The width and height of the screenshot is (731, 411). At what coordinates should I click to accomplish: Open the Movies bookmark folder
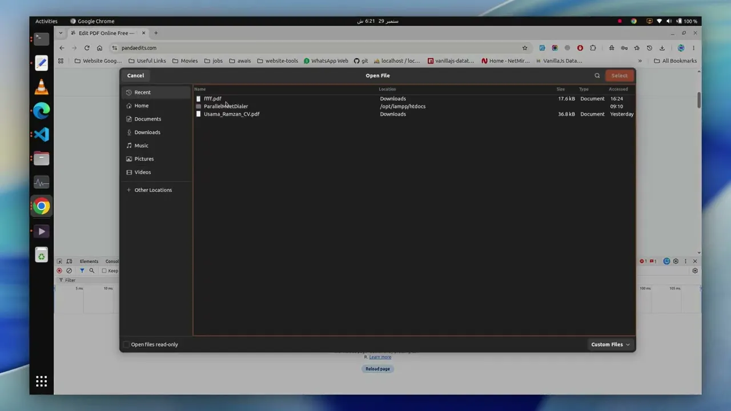185,61
